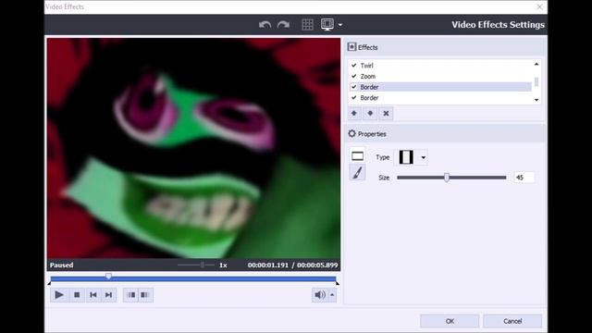Click the playback speed slider
Viewport: 592px width, 333px height.
[196, 265]
